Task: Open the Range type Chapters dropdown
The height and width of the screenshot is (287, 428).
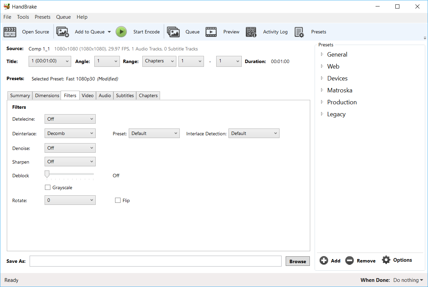Action: pyautogui.click(x=159, y=61)
